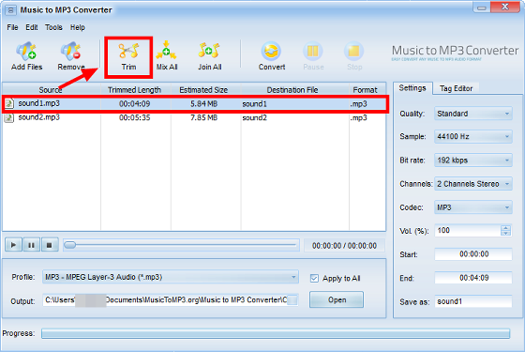Play the selected audio preview
The height and width of the screenshot is (352, 525).
(x=13, y=245)
